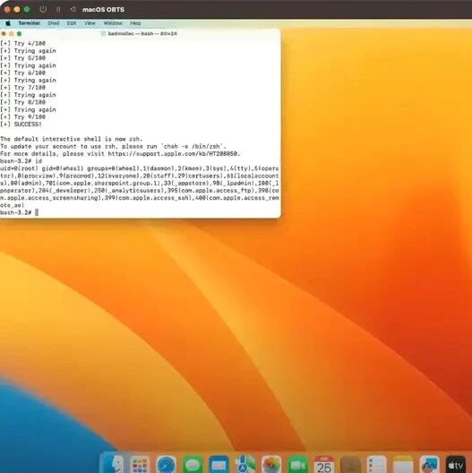472x473 pixels.
Task: Launch Freeform from the Dock
Action: pos(430,465)
